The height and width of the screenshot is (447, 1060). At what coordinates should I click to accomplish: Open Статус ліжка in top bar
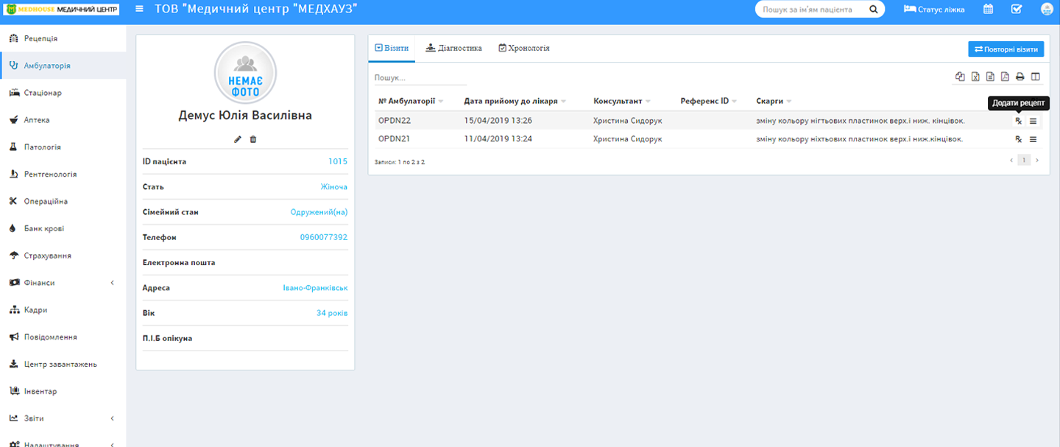tap(934, 10)
